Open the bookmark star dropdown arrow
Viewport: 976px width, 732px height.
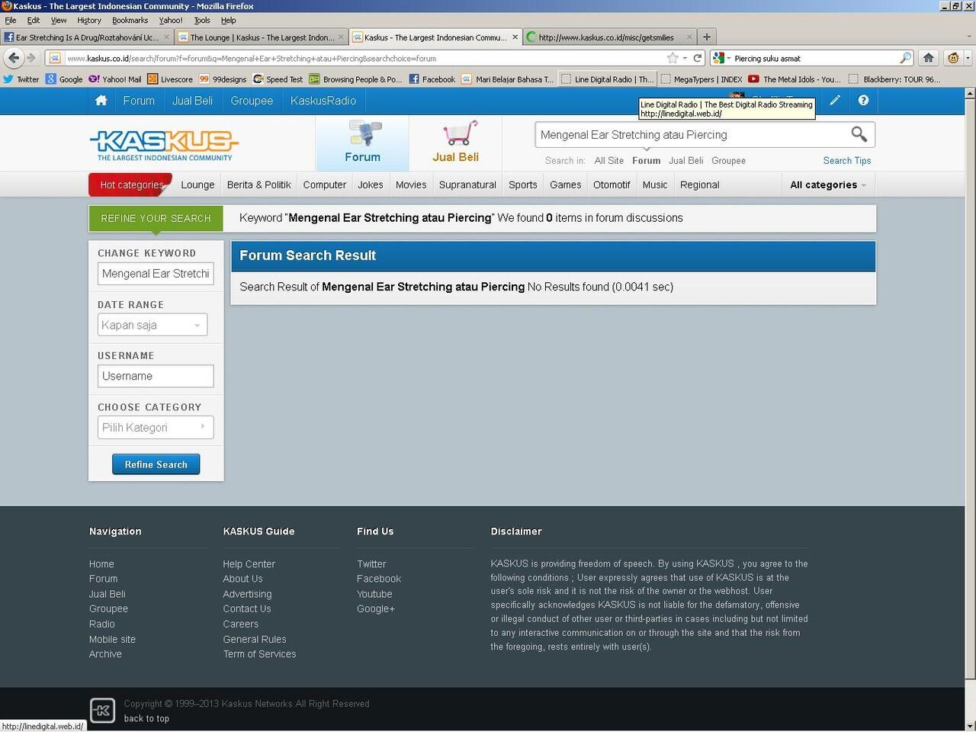[685, 58]
